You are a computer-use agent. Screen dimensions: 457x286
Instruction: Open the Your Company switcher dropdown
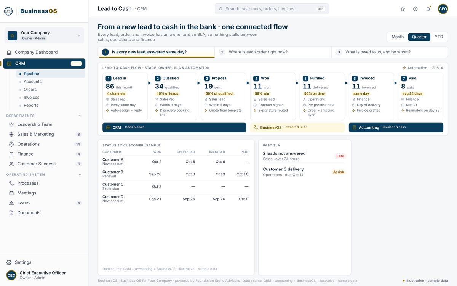click(x=44, y=35)
